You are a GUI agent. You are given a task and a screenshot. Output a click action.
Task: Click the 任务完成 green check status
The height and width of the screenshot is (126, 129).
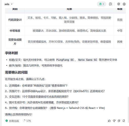(x=12, y=121)
